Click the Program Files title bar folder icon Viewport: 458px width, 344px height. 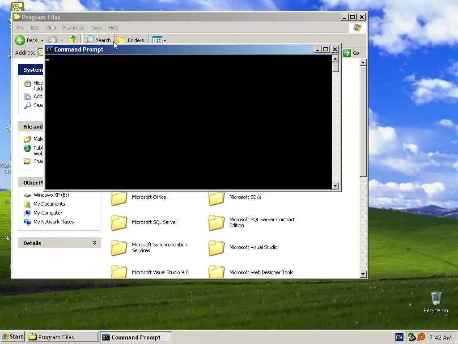coord(17,17)
